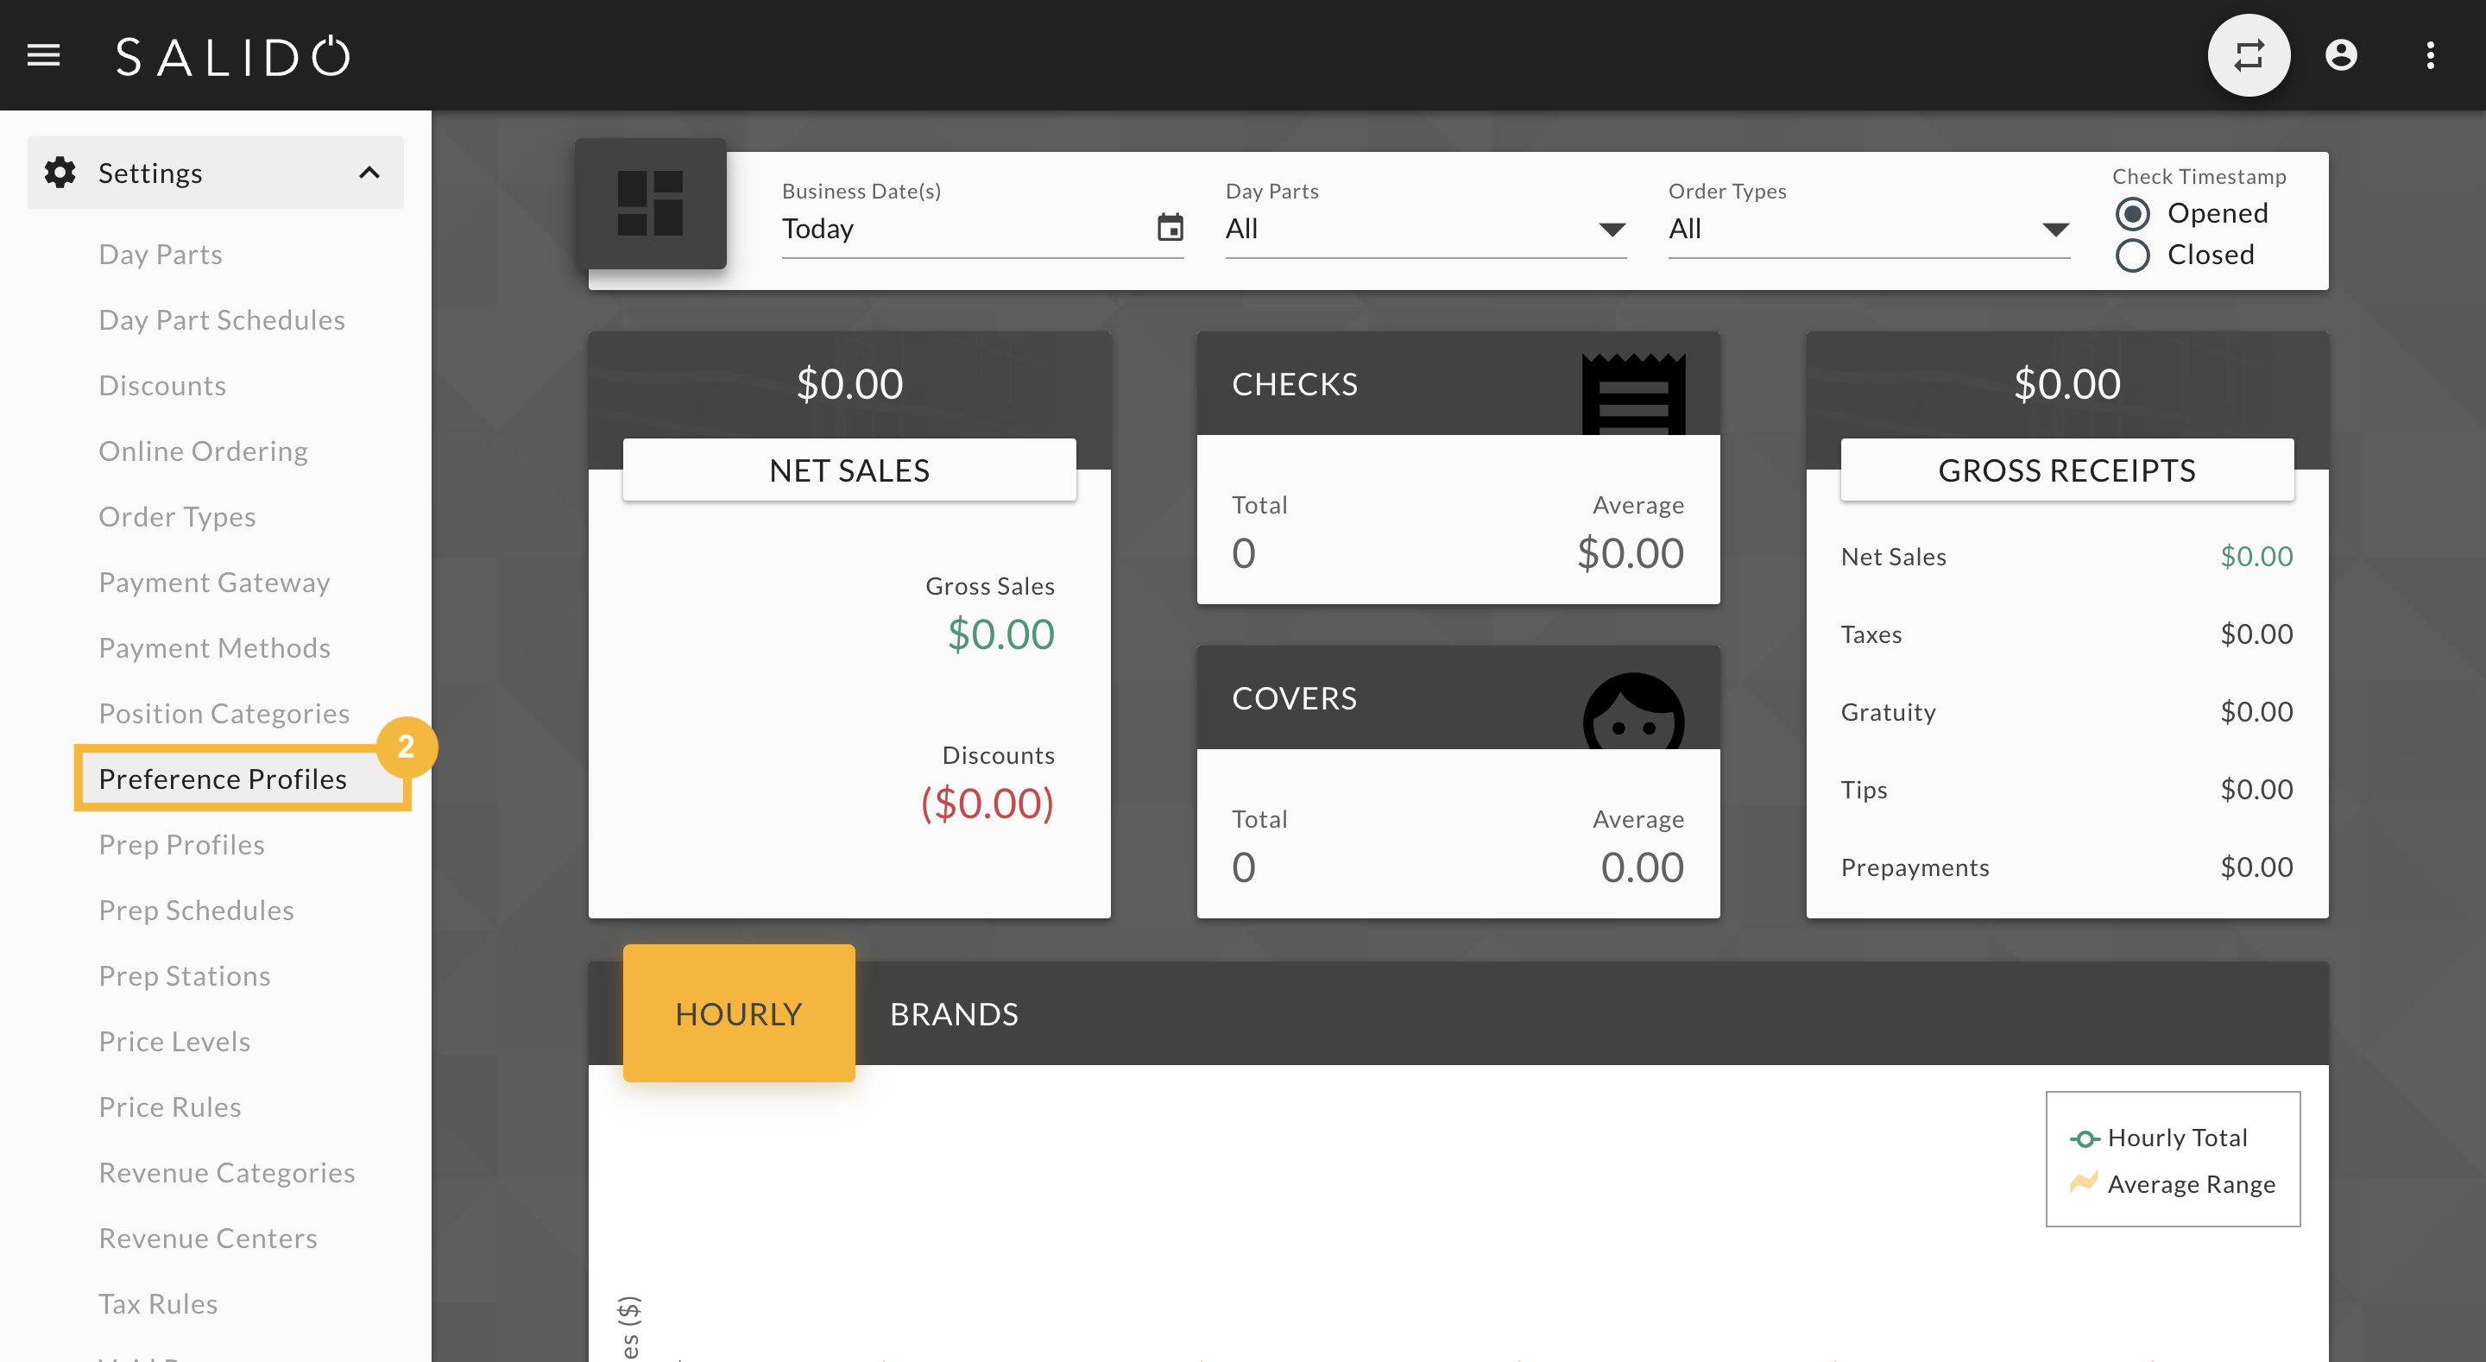
Task: Click the Checks Average $0.00 value
Action: pos(1630,553)
